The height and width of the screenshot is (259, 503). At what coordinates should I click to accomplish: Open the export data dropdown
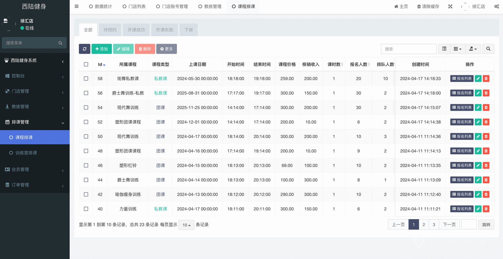coord(473,49)
